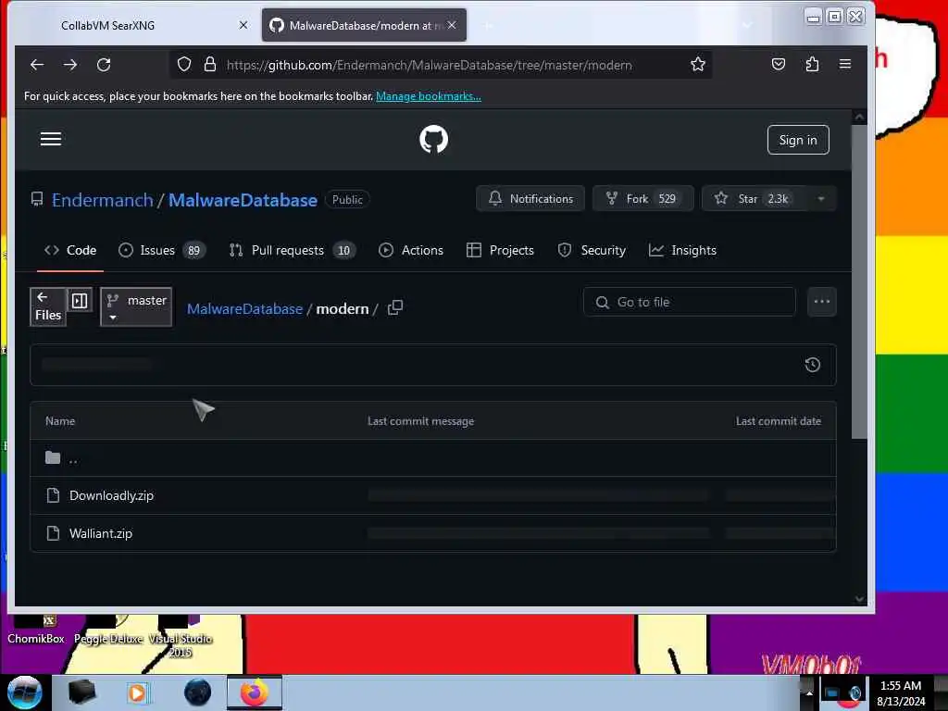This screenshot has width=948, height=711.
Task: Launch media player from the taskbar
Action: tap(138, 692)
